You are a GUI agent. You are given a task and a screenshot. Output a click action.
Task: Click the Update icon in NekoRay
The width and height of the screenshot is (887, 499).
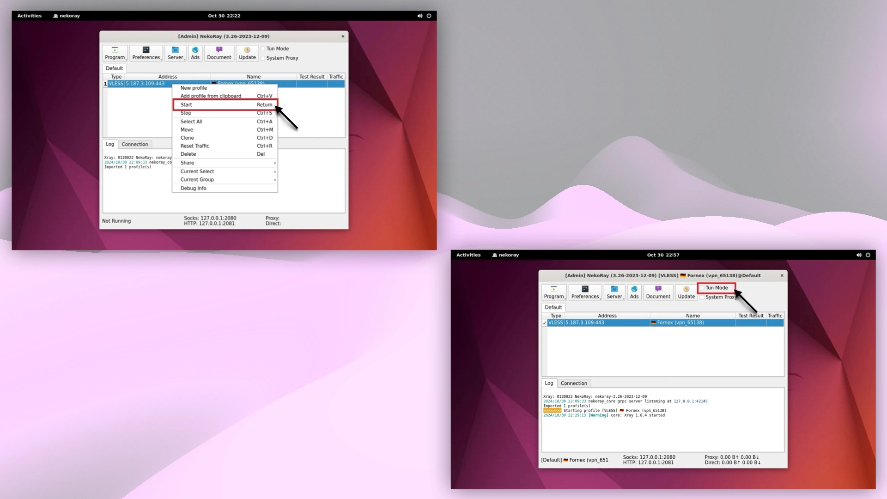247,53
